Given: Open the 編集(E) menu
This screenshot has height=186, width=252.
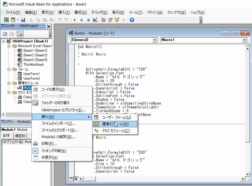Looking at the screenshot, I should click(x=31, y=12).
